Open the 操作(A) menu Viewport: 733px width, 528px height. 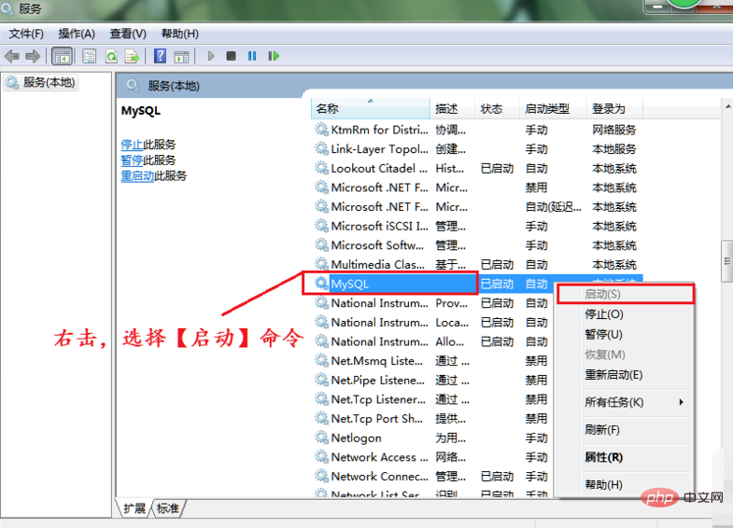tap(77, 35)
